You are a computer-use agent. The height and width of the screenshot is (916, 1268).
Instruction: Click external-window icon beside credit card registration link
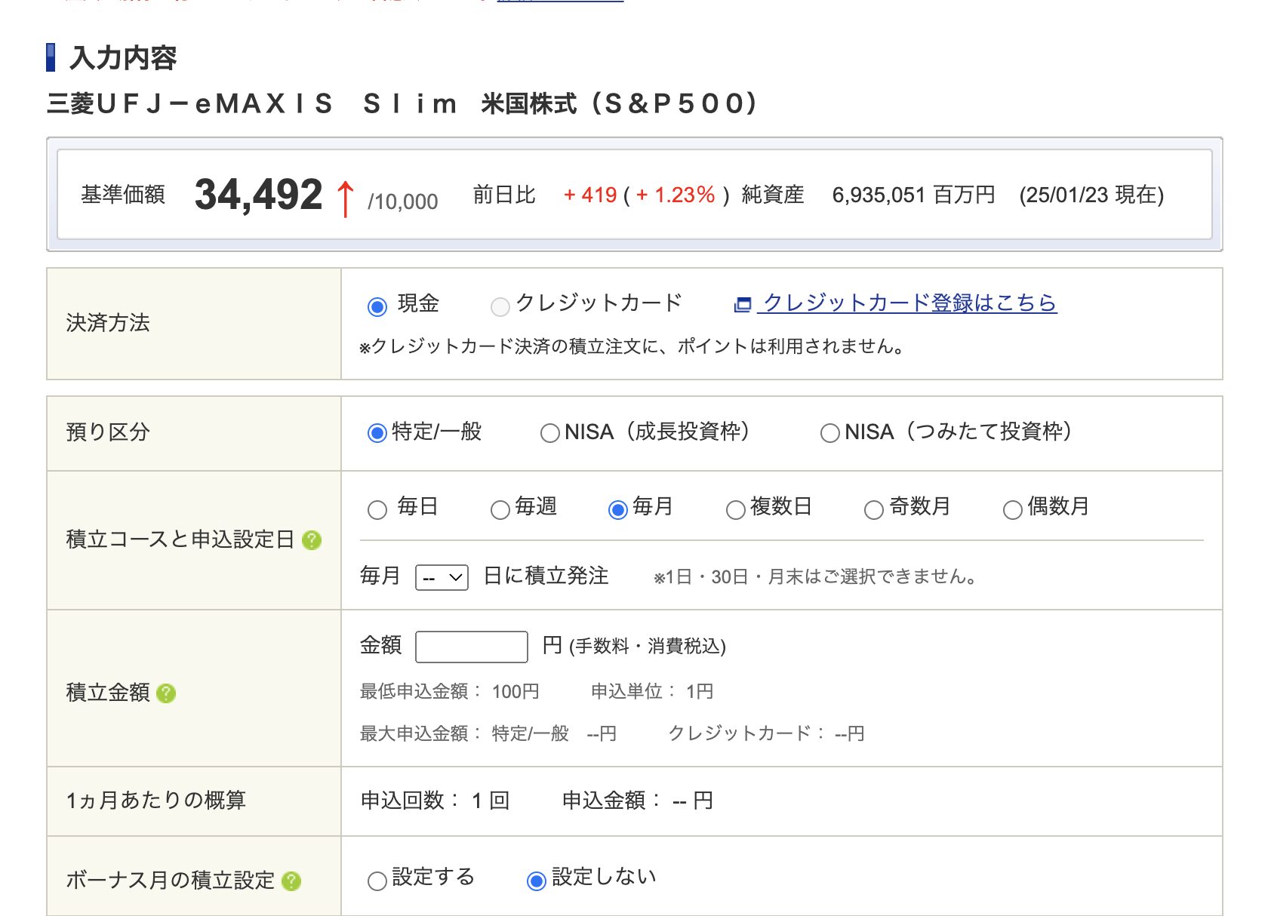click(743, 304)
